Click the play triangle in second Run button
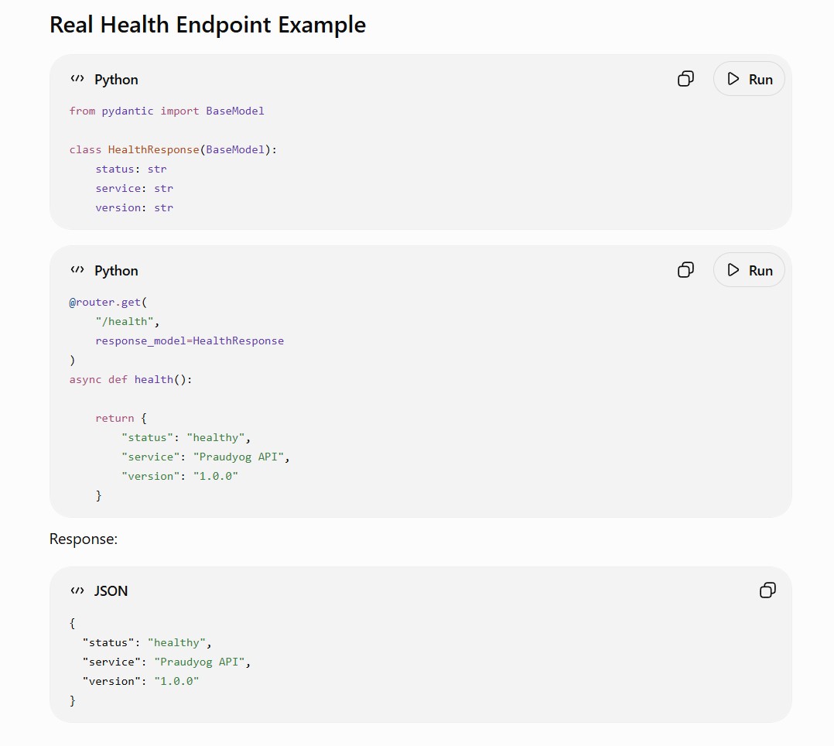This screenshot has width=834, height=746. pos(733,270)
